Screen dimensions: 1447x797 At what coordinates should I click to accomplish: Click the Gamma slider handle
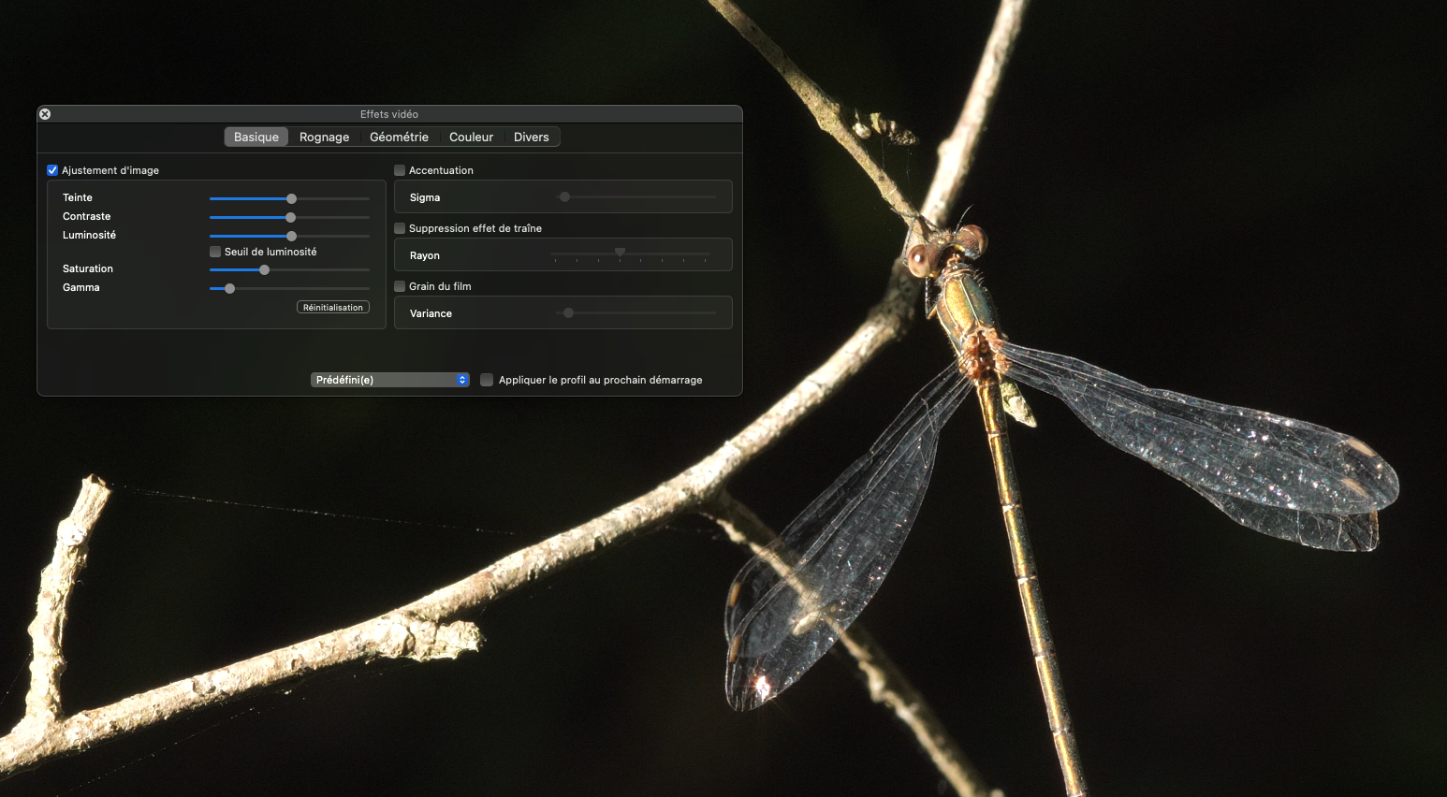pos(229,288)
